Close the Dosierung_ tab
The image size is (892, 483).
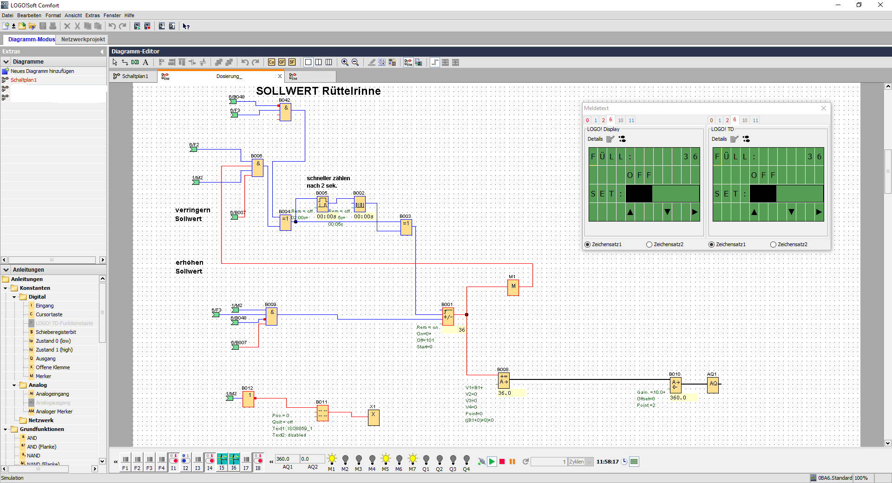pos(280,76)
